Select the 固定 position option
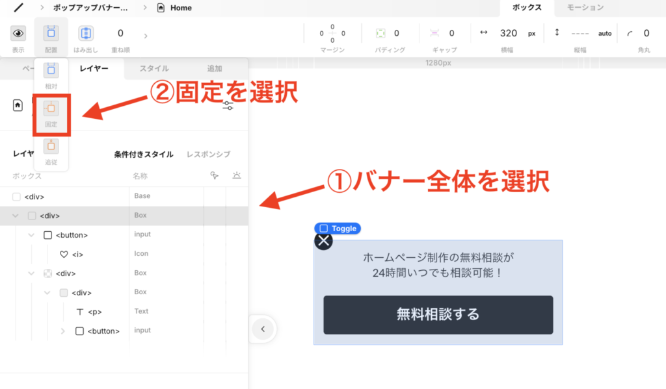Screen dimensions: 666x389 pyautogui.click(x=51, y=114)
